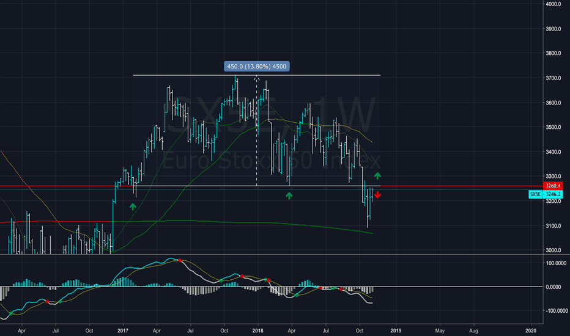This screenshot has height=336, width=570.
Task: Click green up arrow under April 2018 low
Action: pyautogui.click(x=289, y=195)
